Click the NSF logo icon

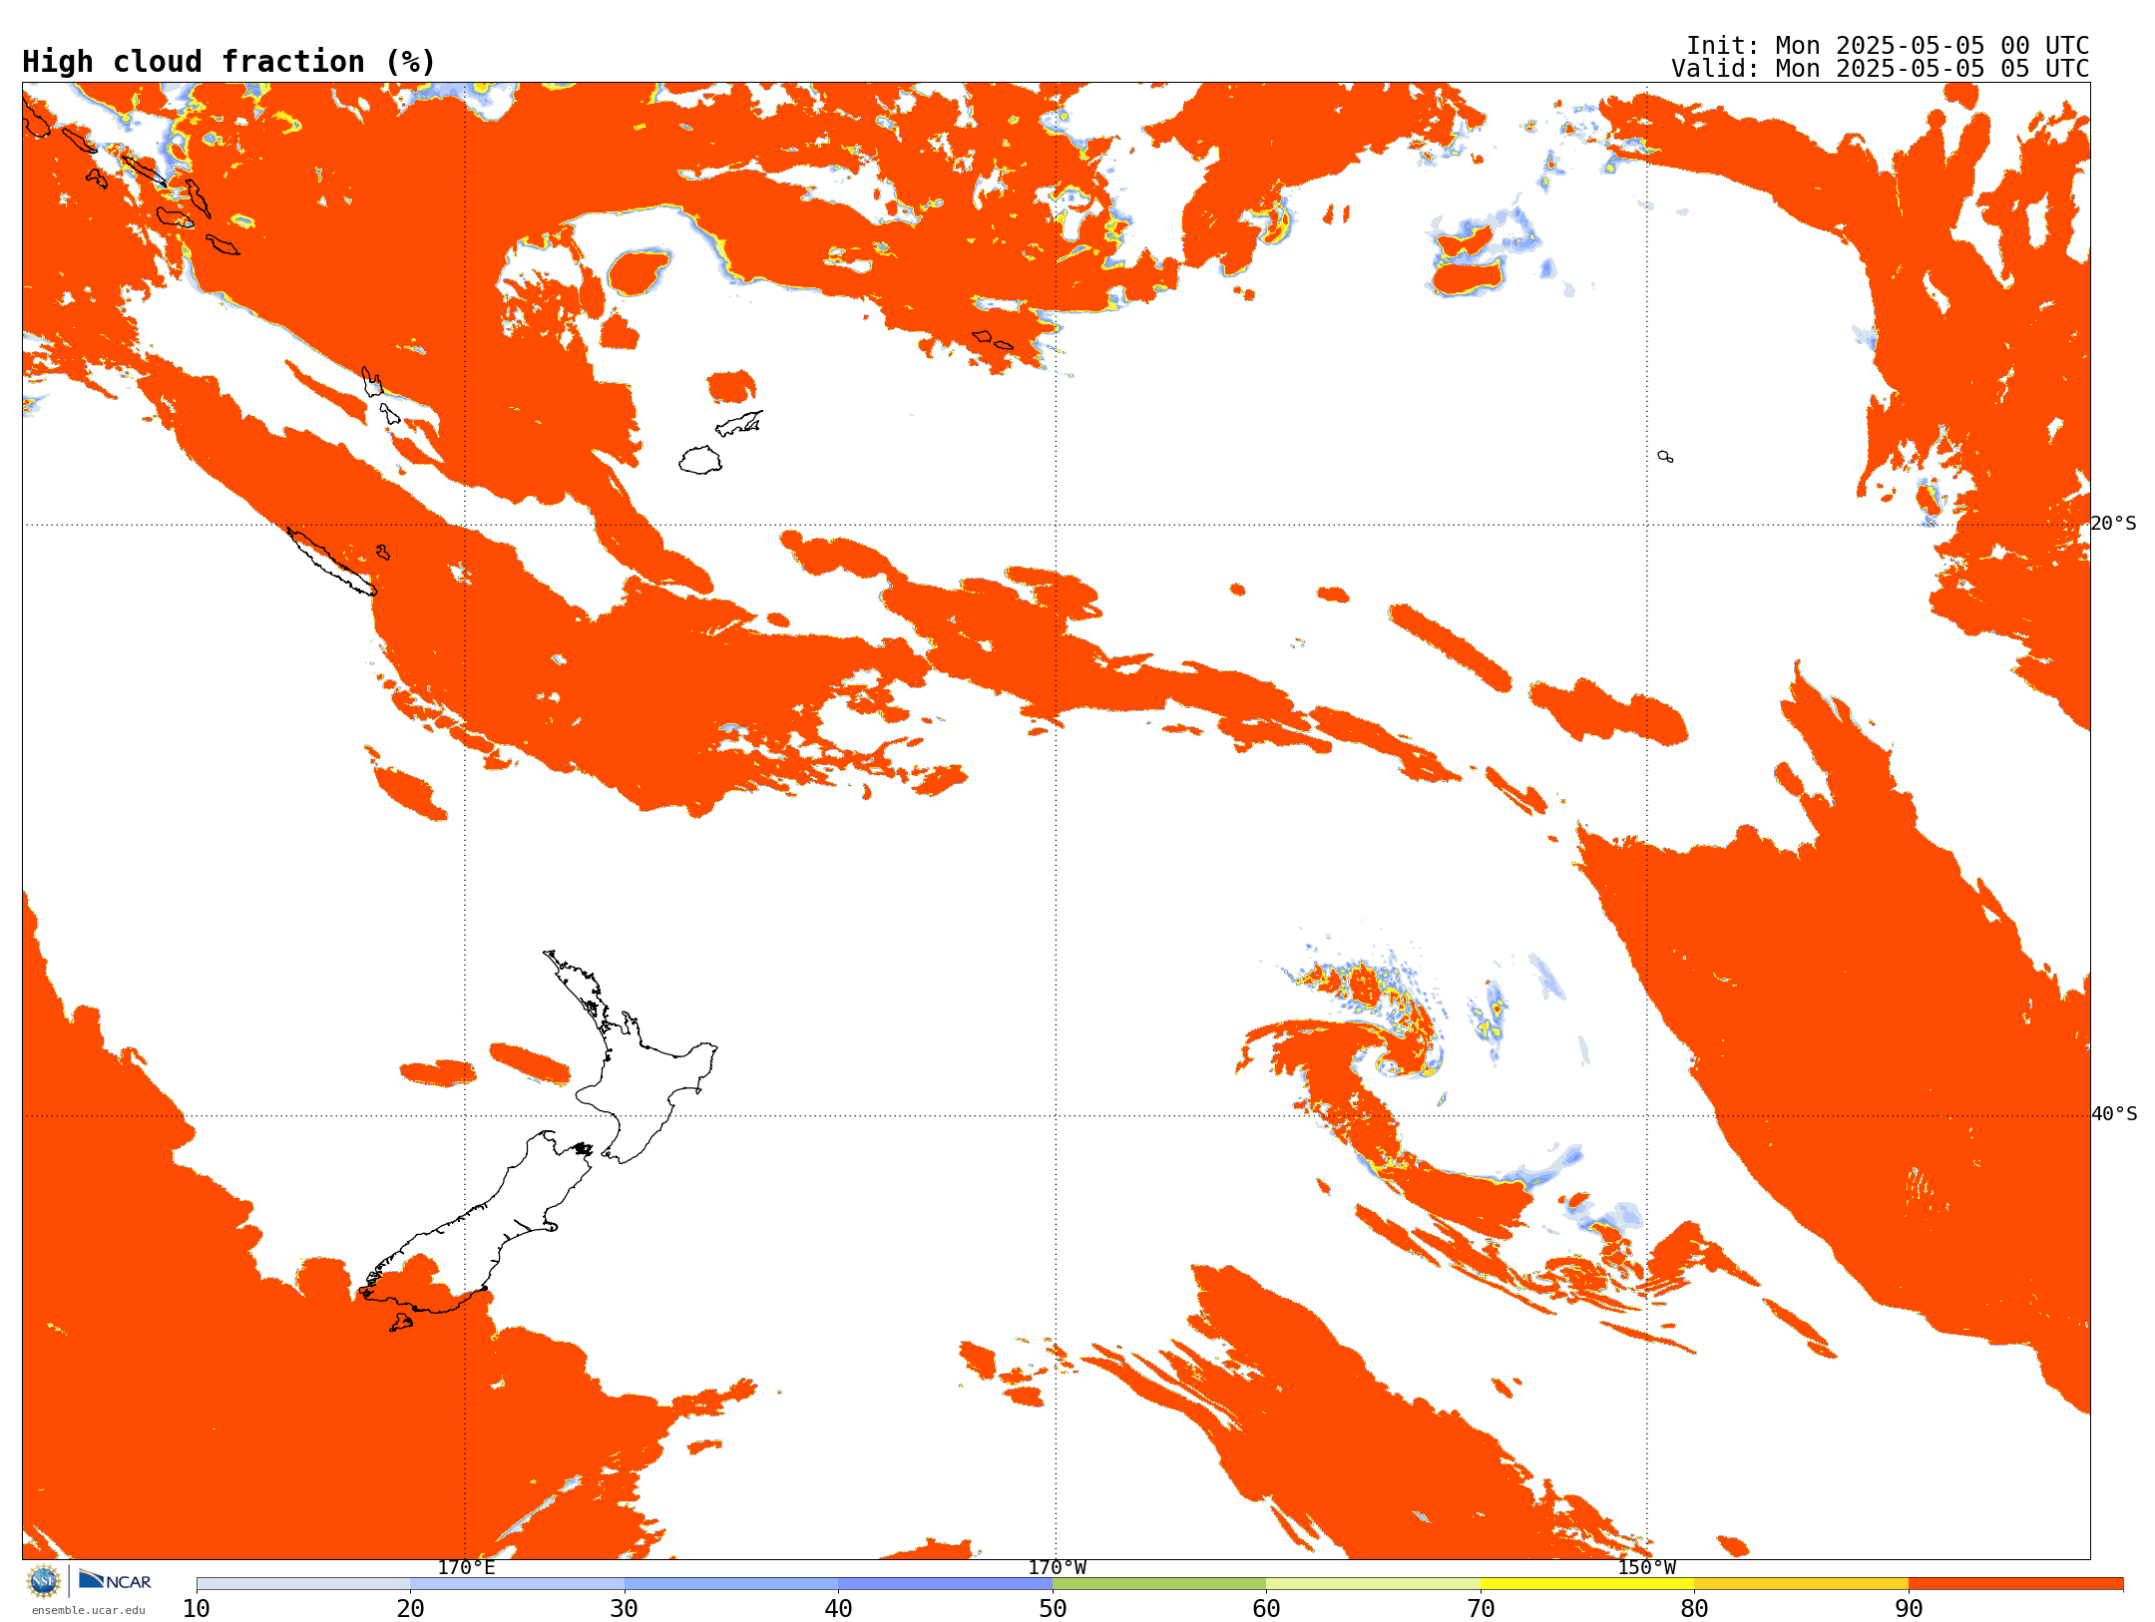click(44, 1581)
